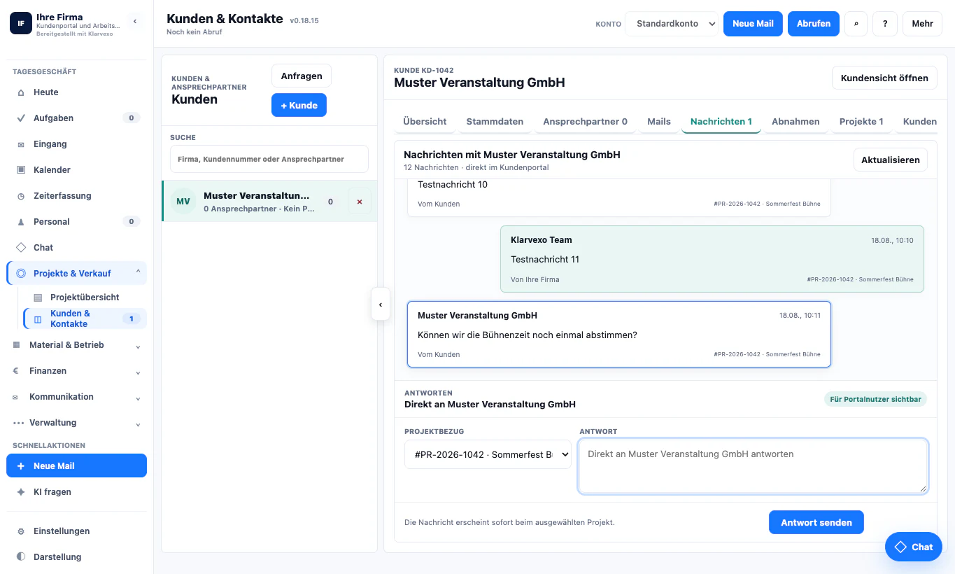Focus the customer search input field

[269, 159]
